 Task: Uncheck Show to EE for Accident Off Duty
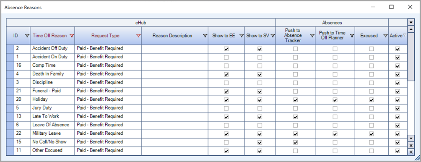(226, 49)
